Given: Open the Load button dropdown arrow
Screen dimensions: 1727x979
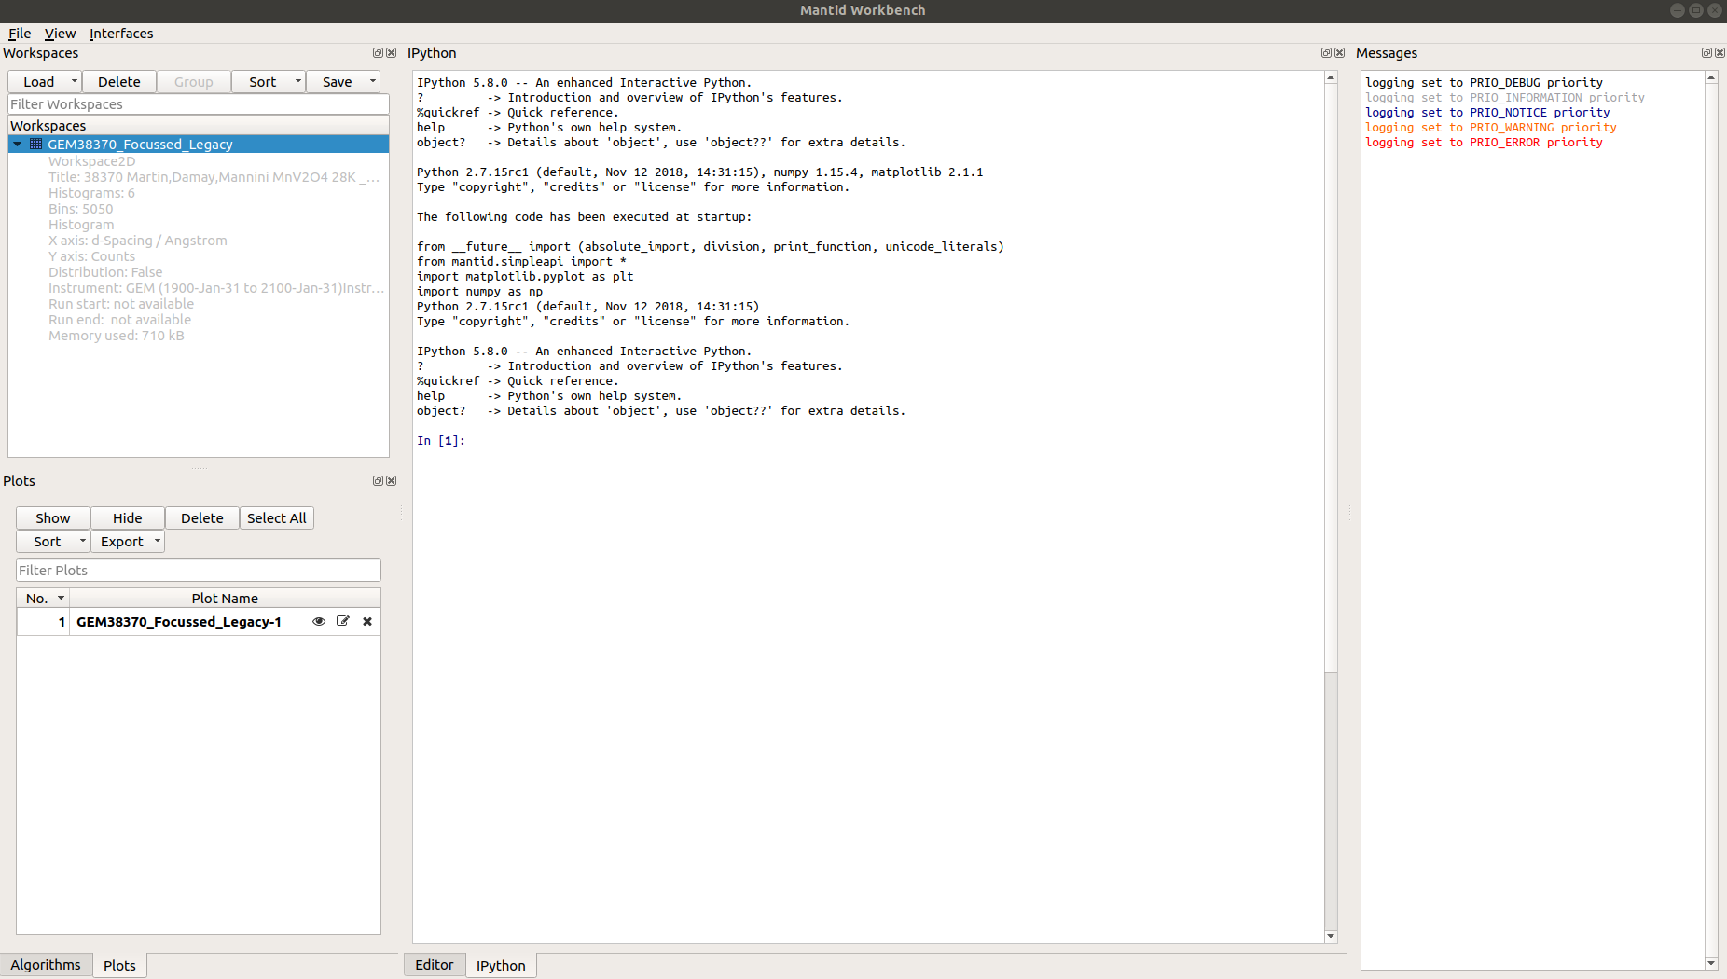Looking at the screenshot, I should pyautogui.click(x=75, y=82).
